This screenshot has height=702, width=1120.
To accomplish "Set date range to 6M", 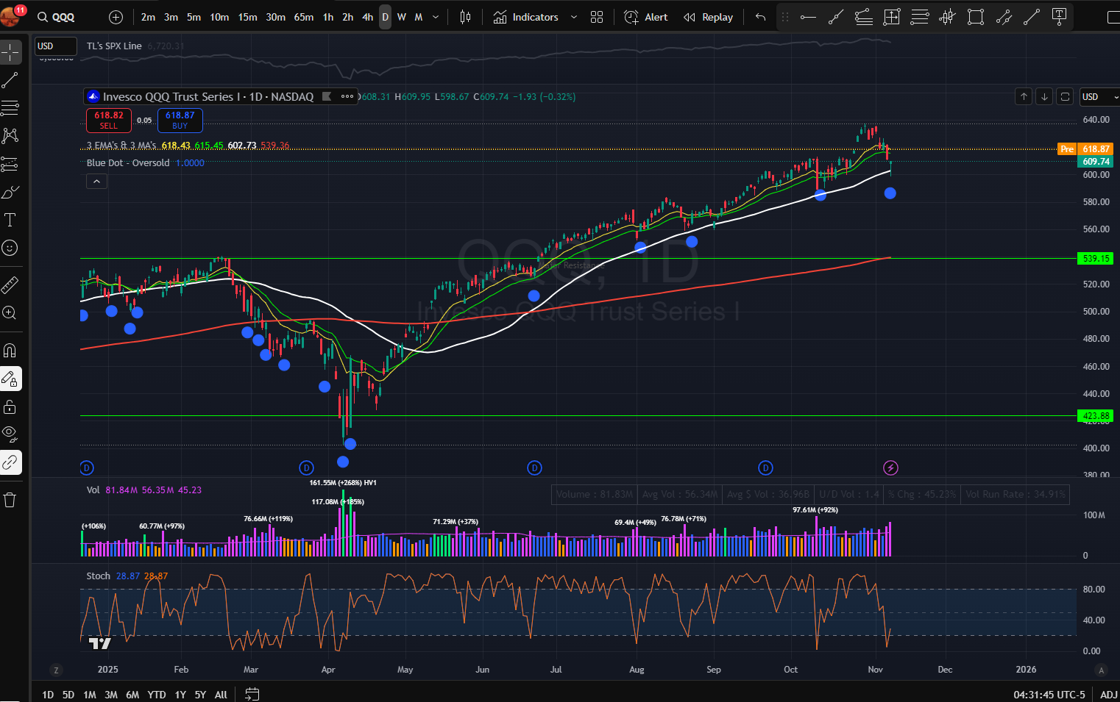I will tap(132, 694).
